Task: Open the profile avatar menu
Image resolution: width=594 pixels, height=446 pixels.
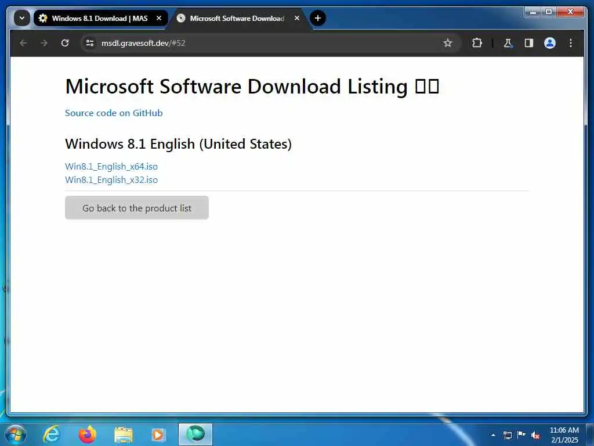Action: (x=550, y=43)
